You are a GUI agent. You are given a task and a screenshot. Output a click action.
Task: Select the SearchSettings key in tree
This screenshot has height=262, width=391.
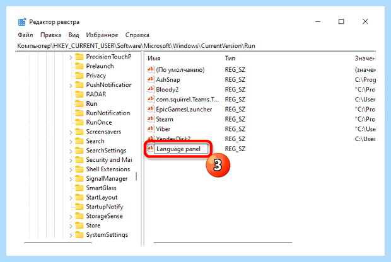click(x=106, y=151)
